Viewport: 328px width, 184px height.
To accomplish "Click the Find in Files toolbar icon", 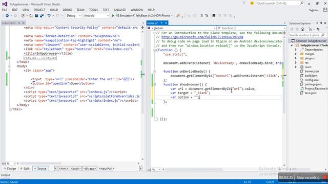I will (x=178, y=16).
